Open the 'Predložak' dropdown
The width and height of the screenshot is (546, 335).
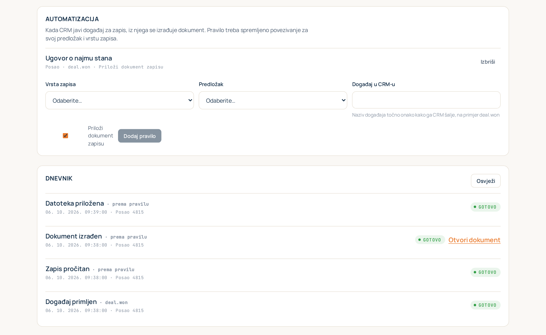click(x=273, y=100)
